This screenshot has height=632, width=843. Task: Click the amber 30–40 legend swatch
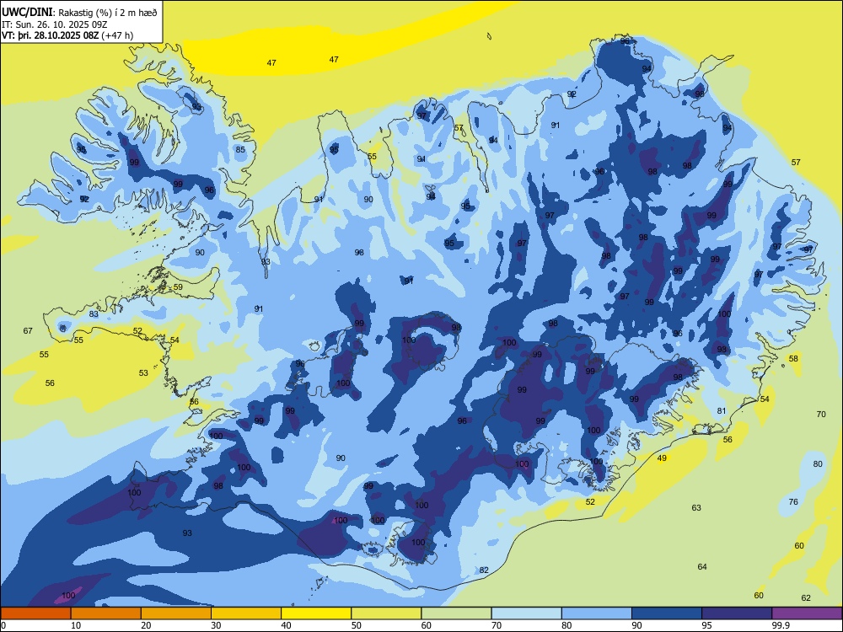click(x=246, y=613)
